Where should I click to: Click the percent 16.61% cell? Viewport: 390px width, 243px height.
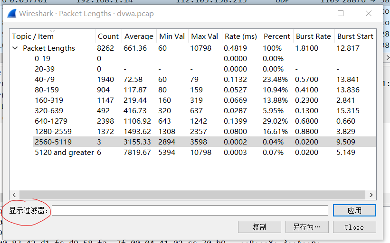(x=275, y=131)
